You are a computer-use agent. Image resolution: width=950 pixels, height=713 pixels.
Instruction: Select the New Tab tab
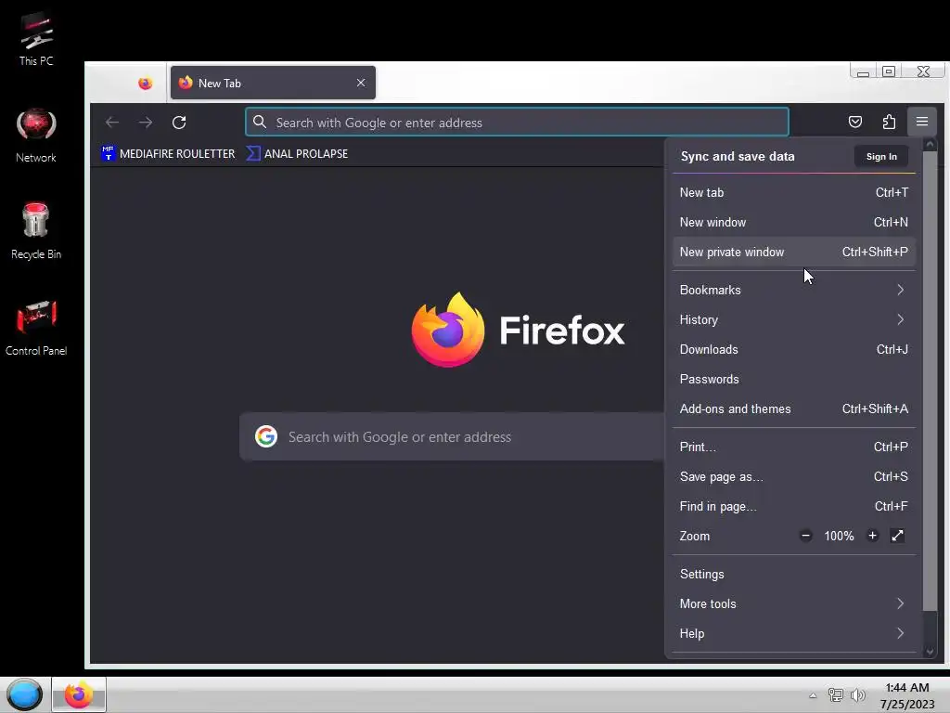coord(273,83)
